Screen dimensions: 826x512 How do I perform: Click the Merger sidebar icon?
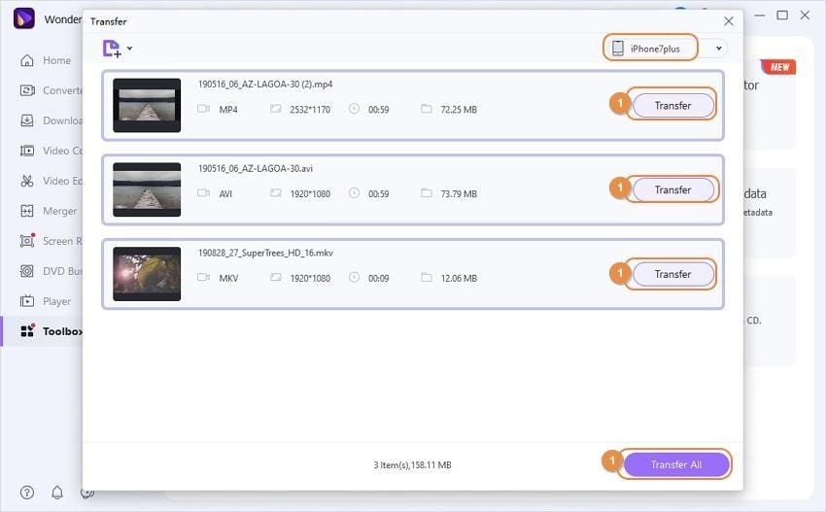pyautogui.click(x=27, y=211)
